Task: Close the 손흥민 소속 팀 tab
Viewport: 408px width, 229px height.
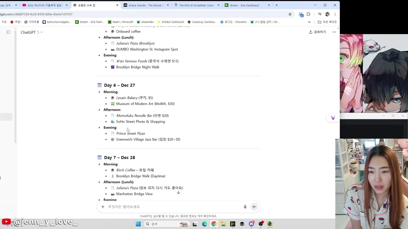Action: coord(117,5)
